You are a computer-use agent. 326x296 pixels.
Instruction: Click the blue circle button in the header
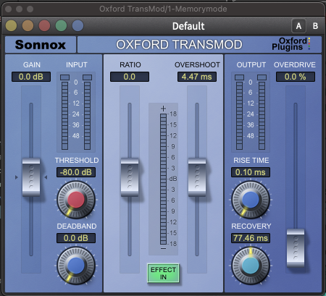pyautogui.click(x=78, y=25)
